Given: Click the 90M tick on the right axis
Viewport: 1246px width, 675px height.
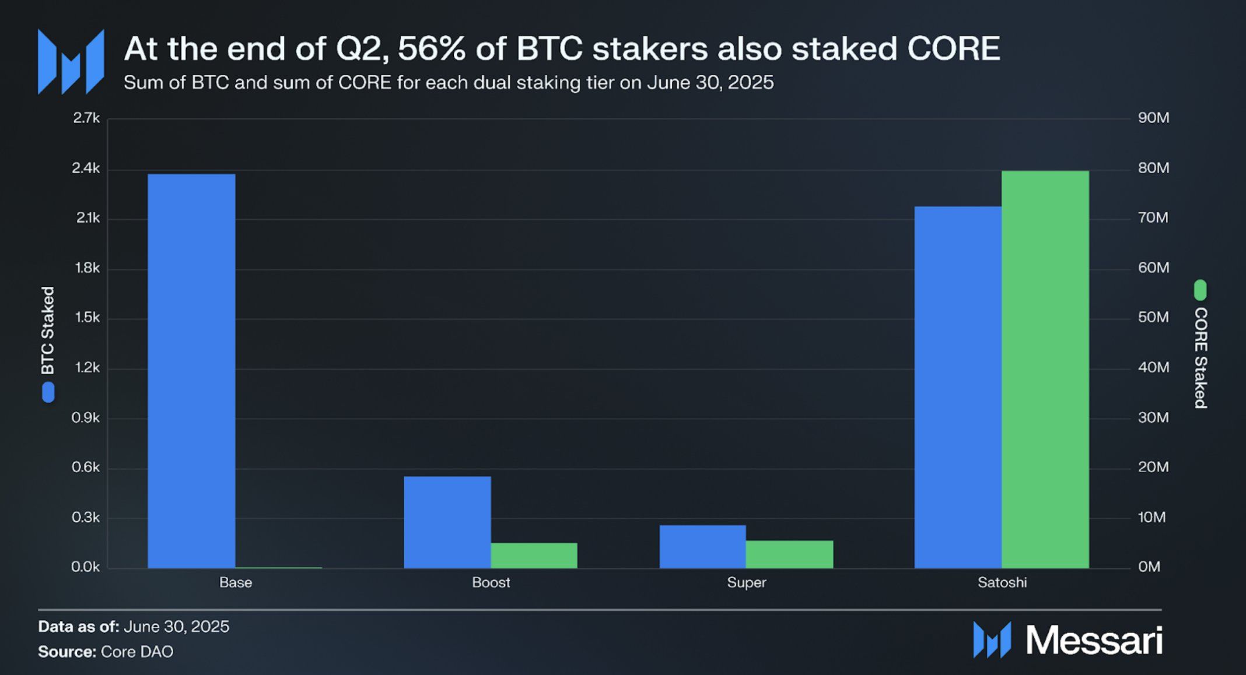Looking at the screenshot, I should (1153, 118).
